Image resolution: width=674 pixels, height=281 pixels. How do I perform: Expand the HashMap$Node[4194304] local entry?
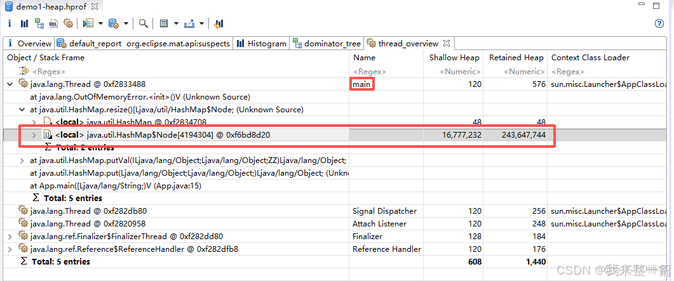pos(34,134)
